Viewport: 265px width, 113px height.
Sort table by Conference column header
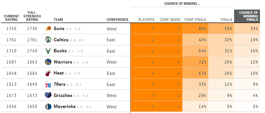(x=117, y=20)
